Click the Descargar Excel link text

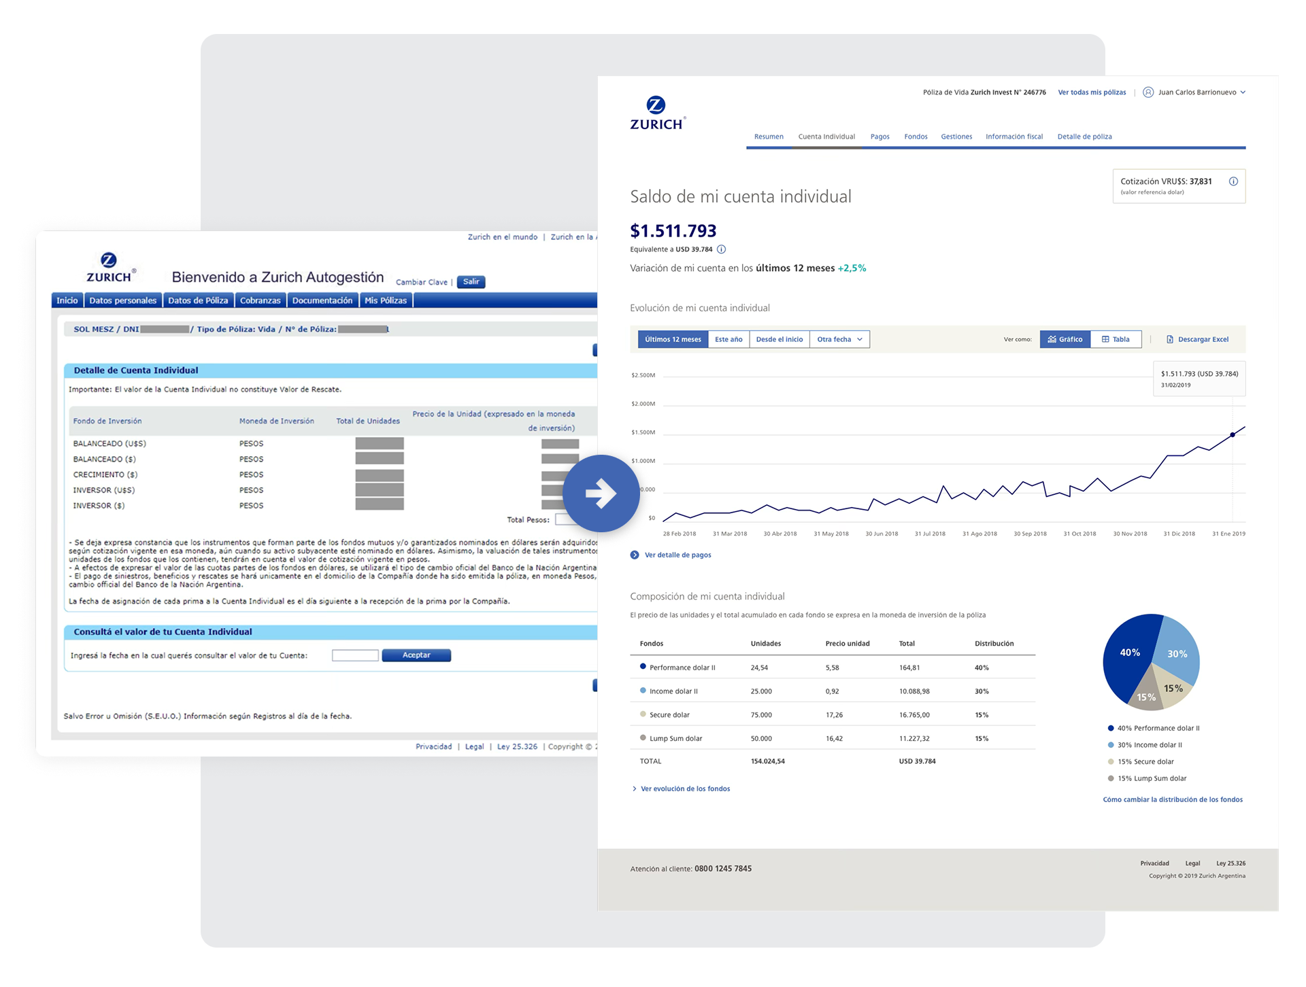(x=1203, y=339)
